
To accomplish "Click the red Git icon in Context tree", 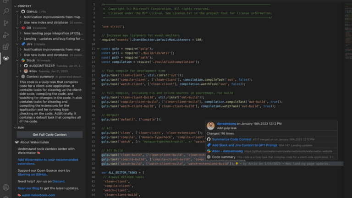I will (x=23, y=28).
